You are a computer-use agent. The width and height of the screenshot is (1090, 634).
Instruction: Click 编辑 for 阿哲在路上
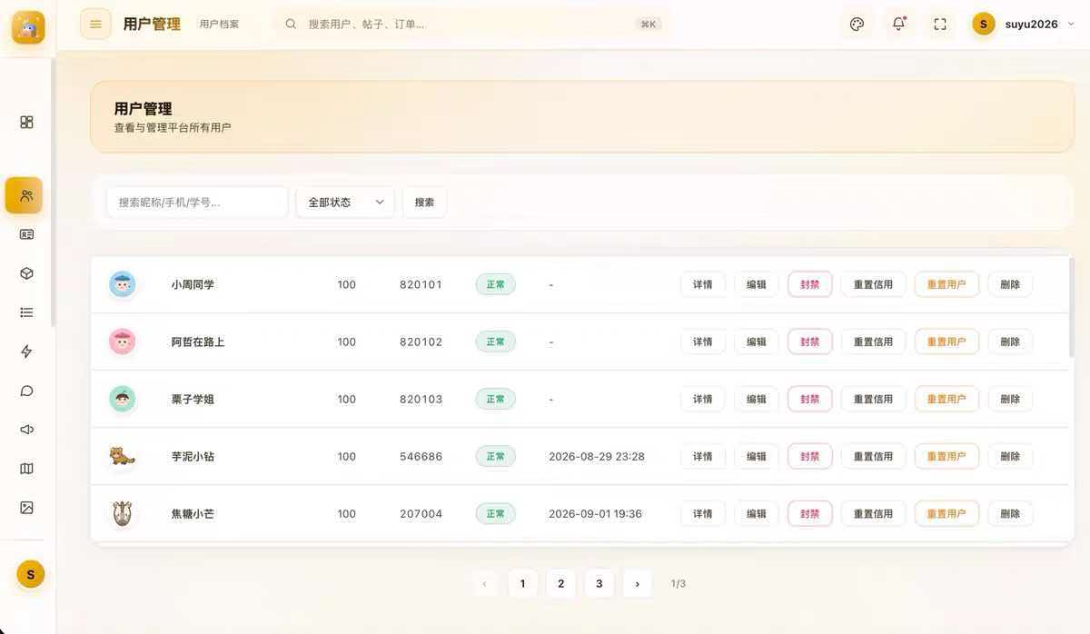(x=757, y=342)
